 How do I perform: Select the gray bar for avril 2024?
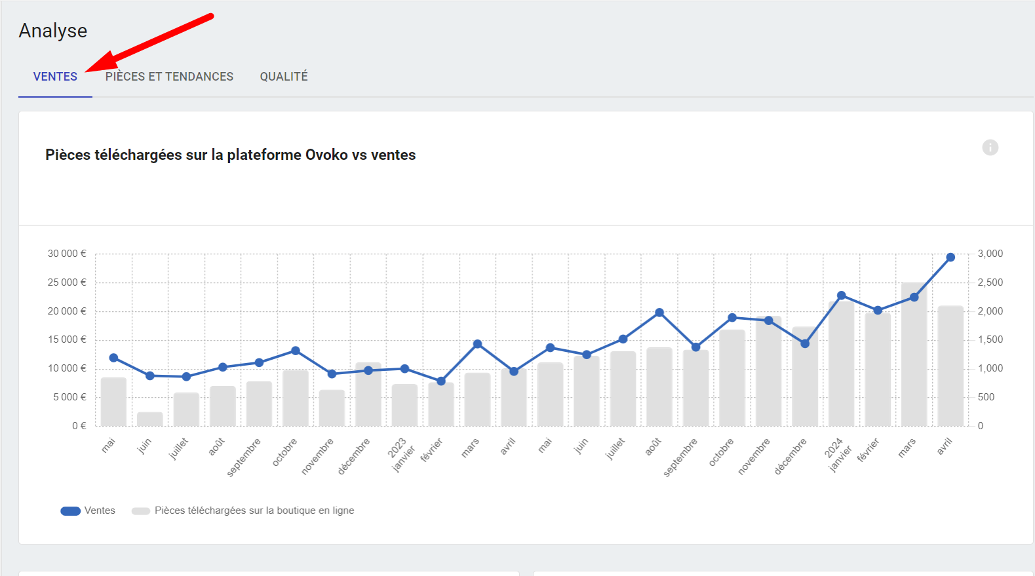click(950, 367)
